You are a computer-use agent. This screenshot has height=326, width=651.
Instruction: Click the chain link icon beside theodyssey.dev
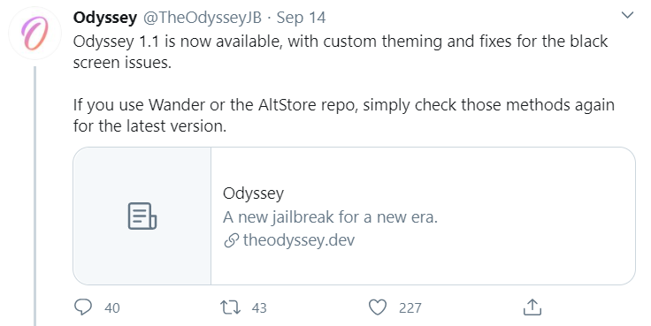(x=231, y=240)
